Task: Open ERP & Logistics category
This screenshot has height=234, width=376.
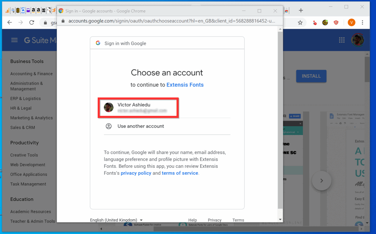Action: (x=25, y=99)
